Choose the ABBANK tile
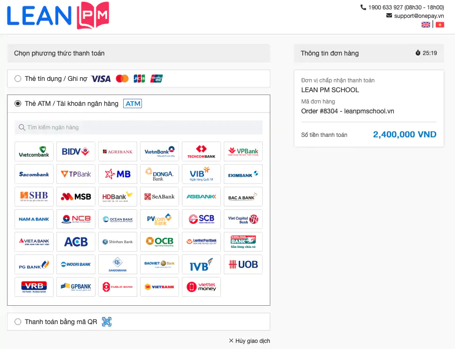 [x=201, y=197]
